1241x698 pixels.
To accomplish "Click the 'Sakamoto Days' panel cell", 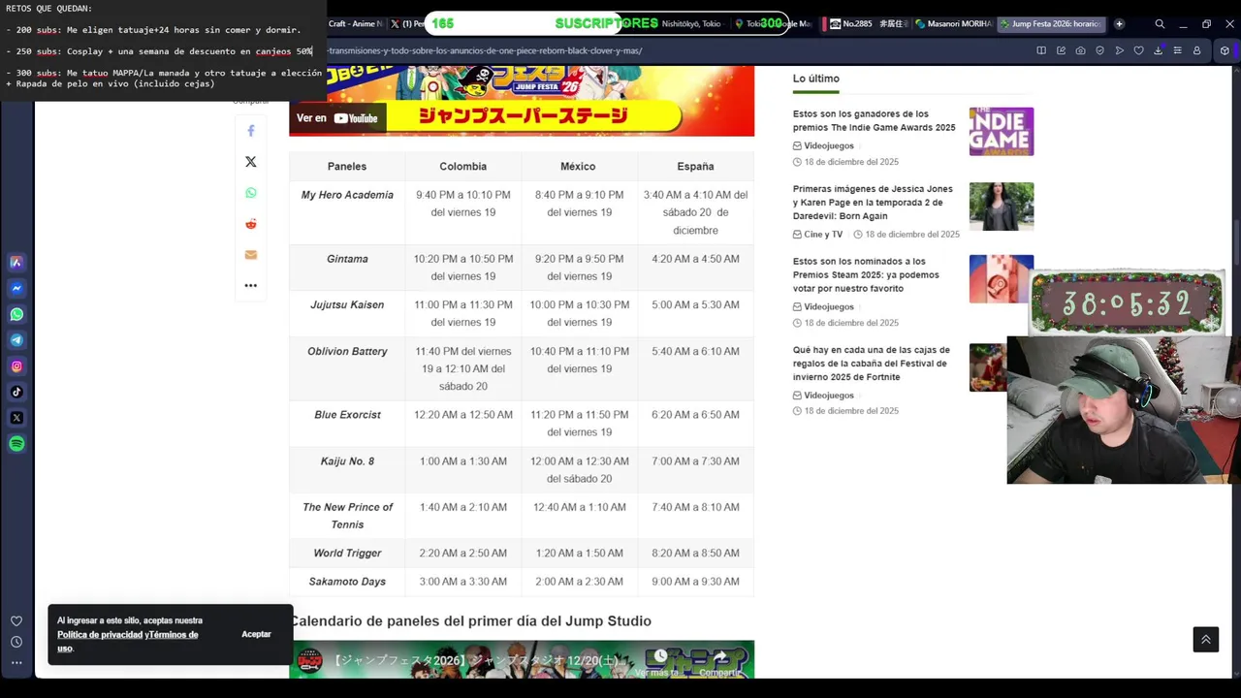I will tap(347, 582).
